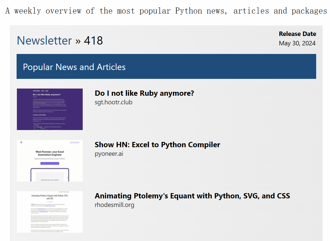
Task: Click the issue number 418
Action: [x=93, y=41]
